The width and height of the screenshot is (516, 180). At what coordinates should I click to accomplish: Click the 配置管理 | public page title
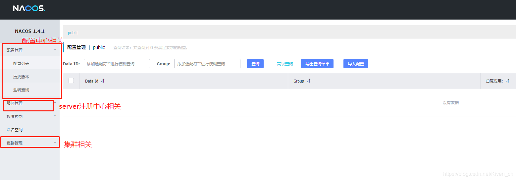point(86,47)
